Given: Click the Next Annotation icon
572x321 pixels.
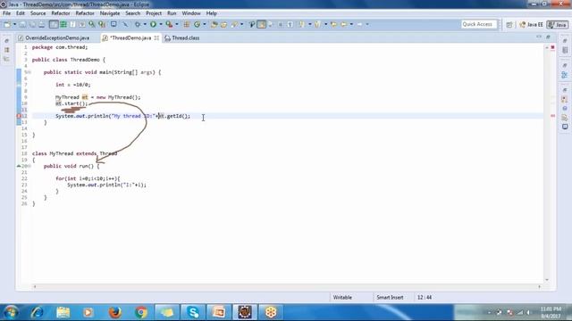Looking at the screenshot, I should coord(302,24).
